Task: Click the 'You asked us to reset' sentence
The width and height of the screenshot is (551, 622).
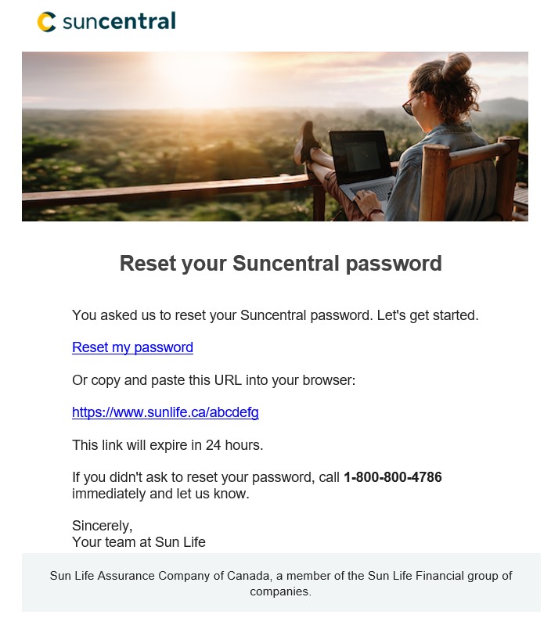Action: [x=275, y=315]
